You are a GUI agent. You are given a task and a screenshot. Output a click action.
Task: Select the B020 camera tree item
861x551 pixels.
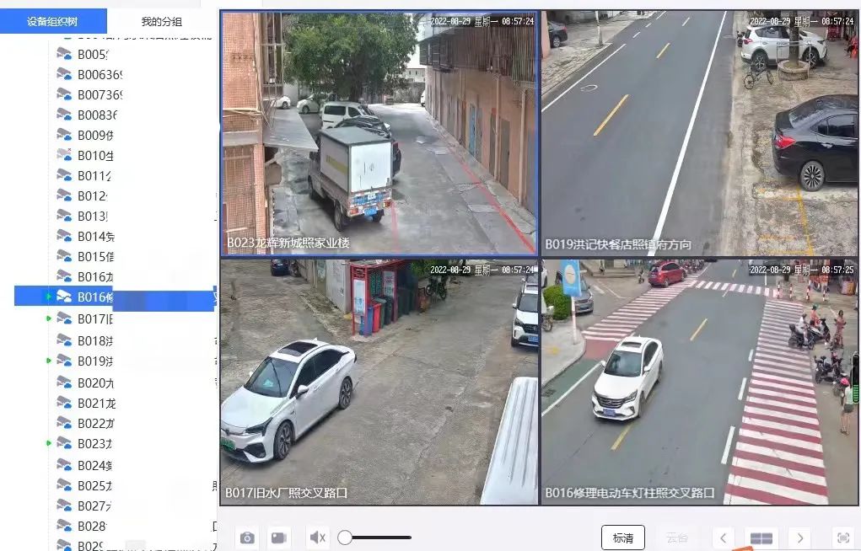[x=94, y=382]
